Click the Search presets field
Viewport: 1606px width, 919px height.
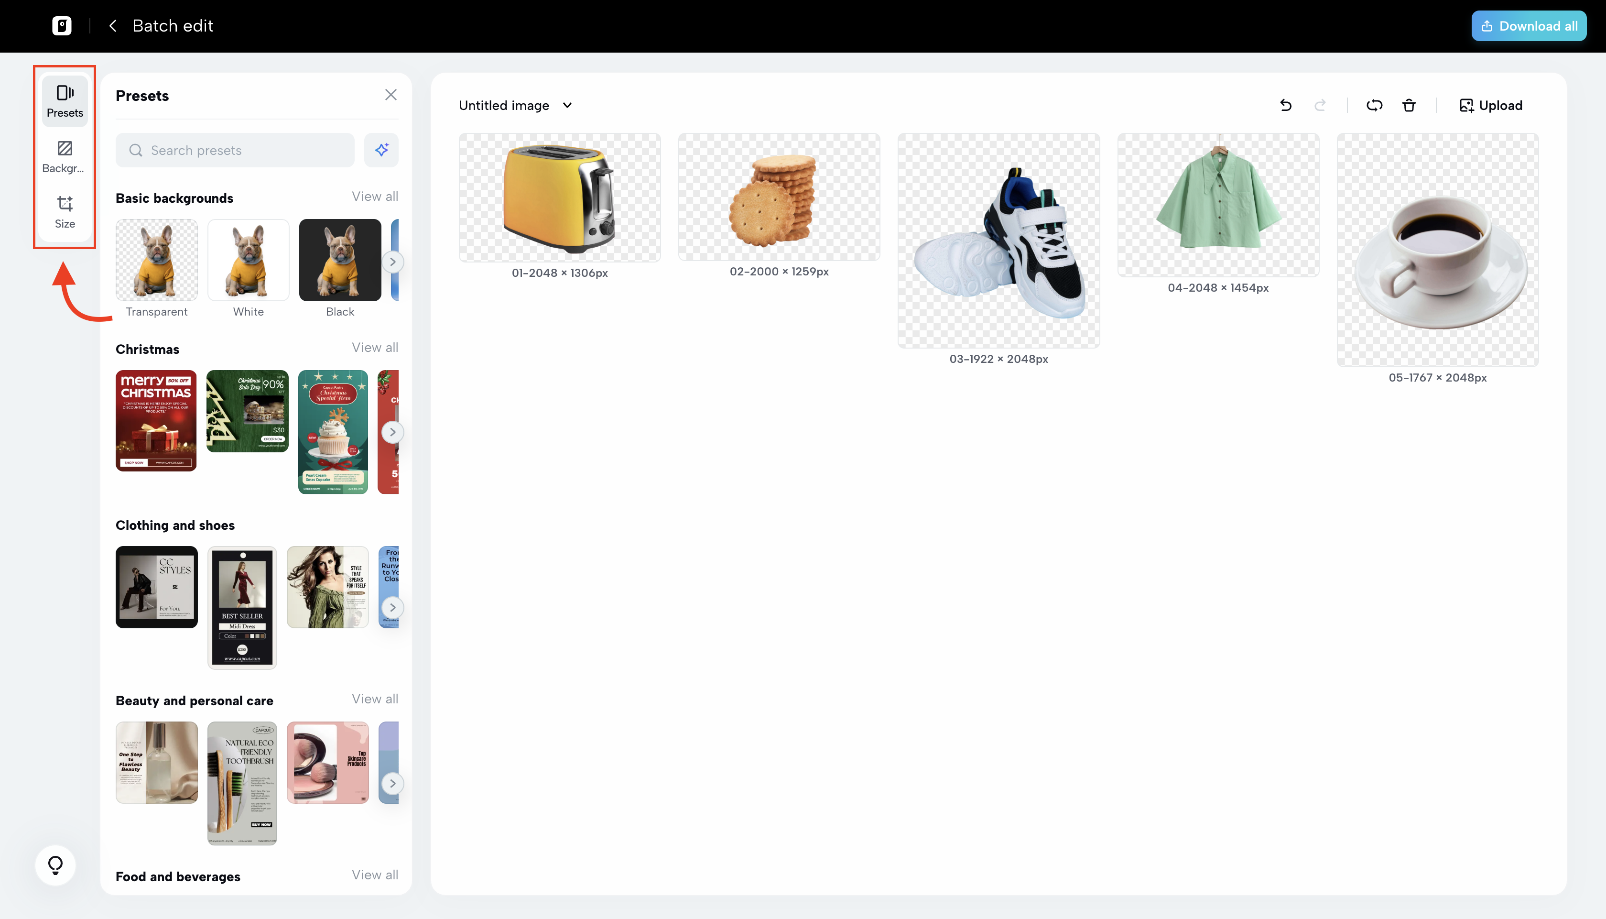235,150
